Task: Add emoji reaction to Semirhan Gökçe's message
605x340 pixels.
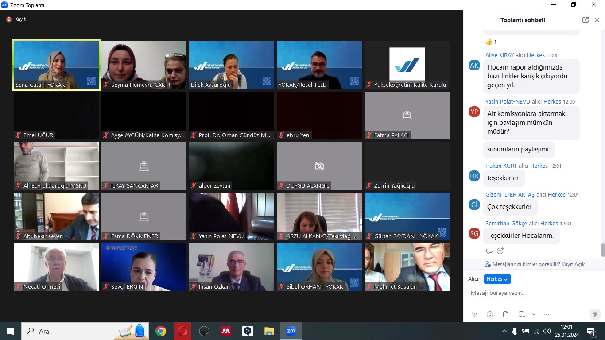Action: [500, 251]
